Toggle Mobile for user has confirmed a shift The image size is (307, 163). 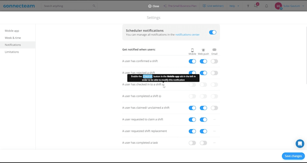coord(192,61)
